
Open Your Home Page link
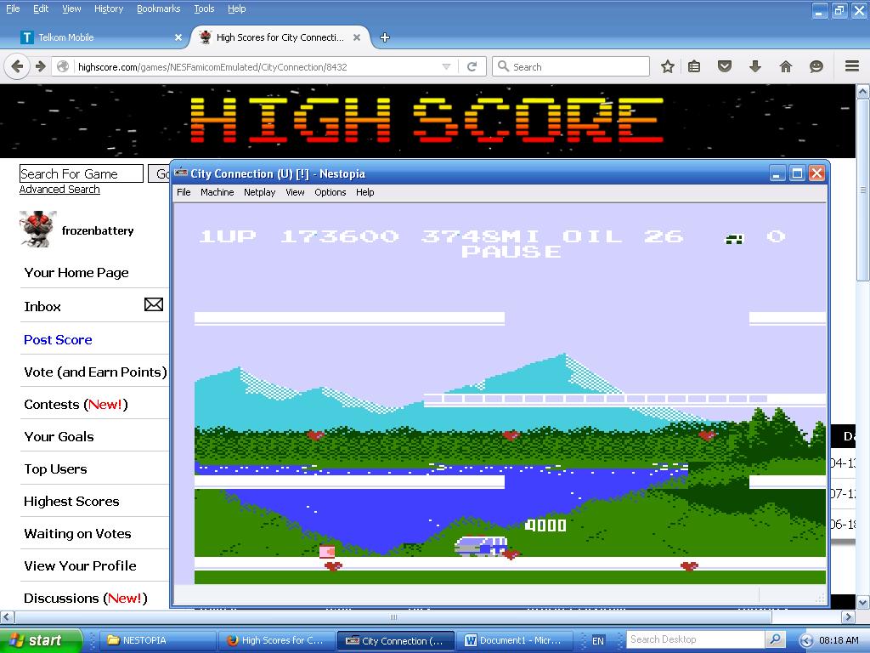click(76, 273)
